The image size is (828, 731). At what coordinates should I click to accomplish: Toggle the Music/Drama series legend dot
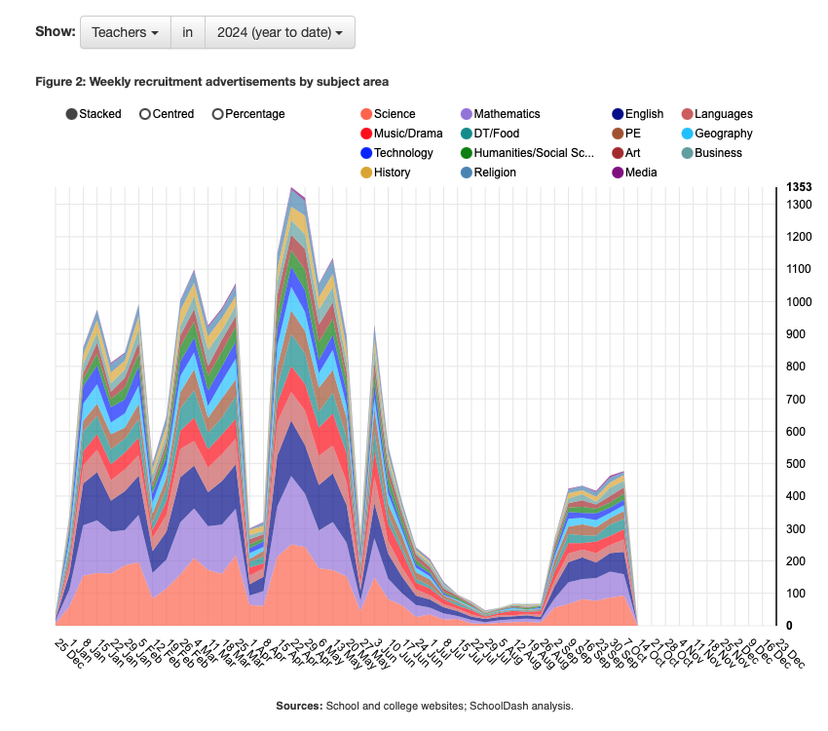(x=366, y=134)
